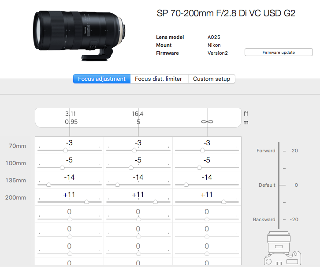The image size is (320, 268).
Task: Open the Custom setup tab
Action: (x=212, y=79)
